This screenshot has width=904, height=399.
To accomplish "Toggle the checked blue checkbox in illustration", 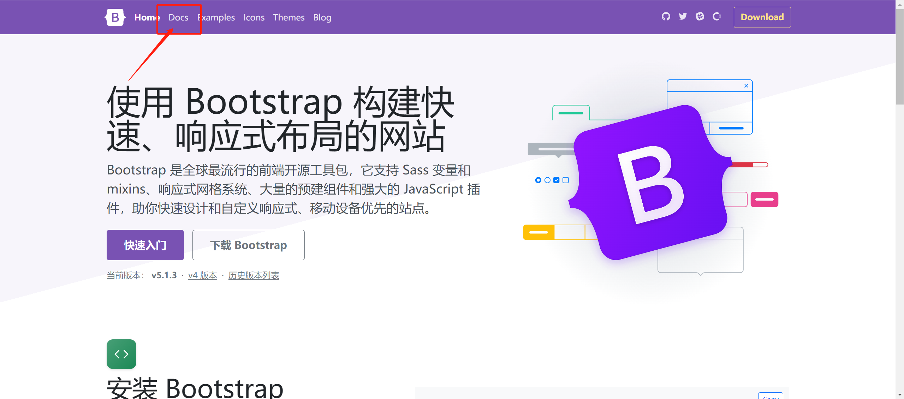I will click(x=557, y=180).
